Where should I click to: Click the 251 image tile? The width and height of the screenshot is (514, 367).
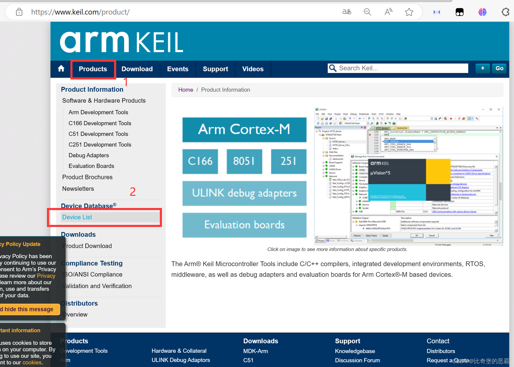(288, 161)
